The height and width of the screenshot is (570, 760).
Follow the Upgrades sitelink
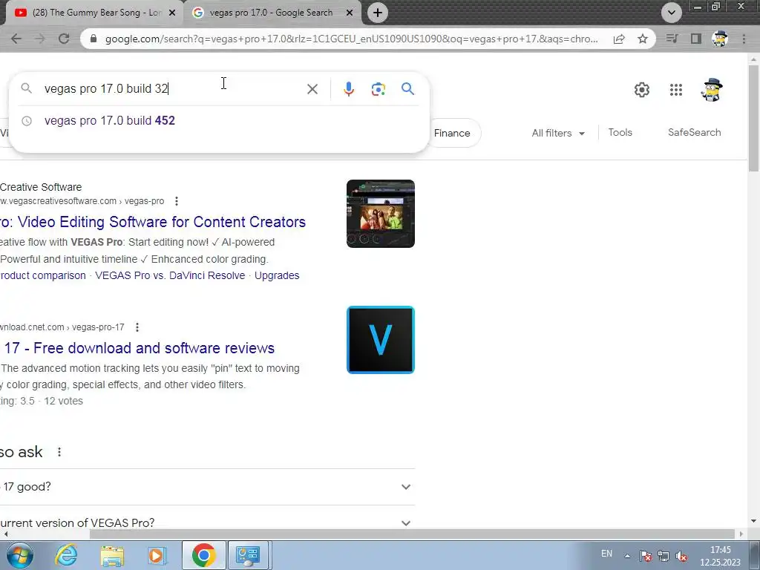277,275
